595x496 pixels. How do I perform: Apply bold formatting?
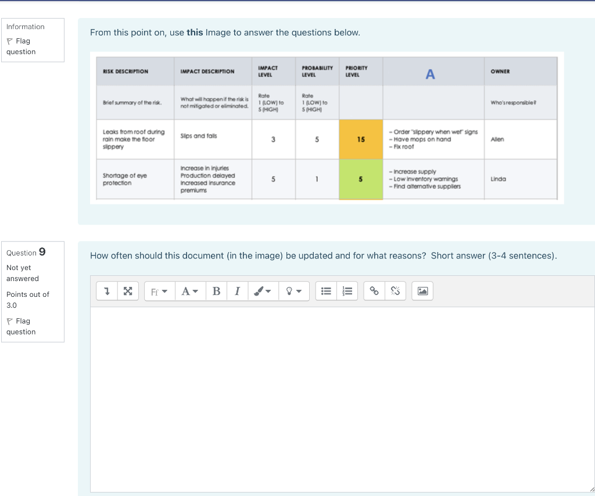[216, 291]
